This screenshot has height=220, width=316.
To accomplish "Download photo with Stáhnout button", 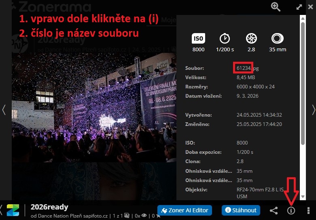I will 241,210.
